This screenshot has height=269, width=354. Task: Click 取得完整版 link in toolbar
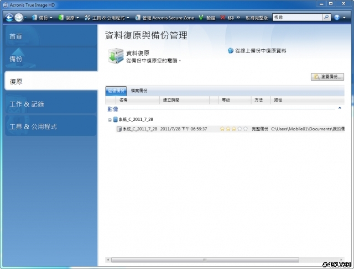point(257,18)
